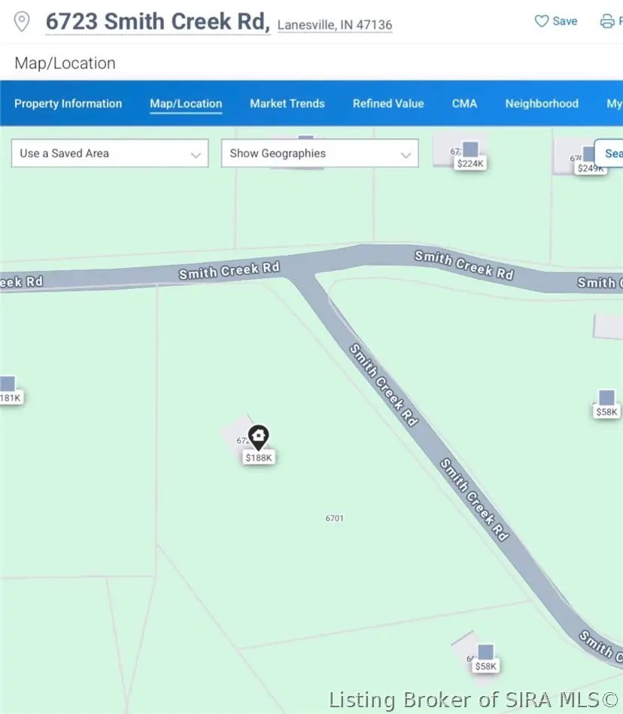Open the Property Information tab

[x=68, y=103]
